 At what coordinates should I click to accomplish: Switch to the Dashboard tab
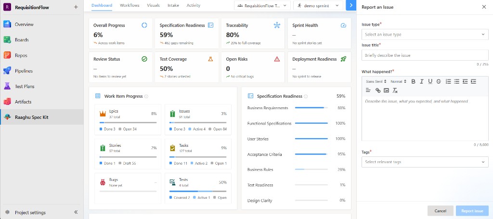coord(102,5)
